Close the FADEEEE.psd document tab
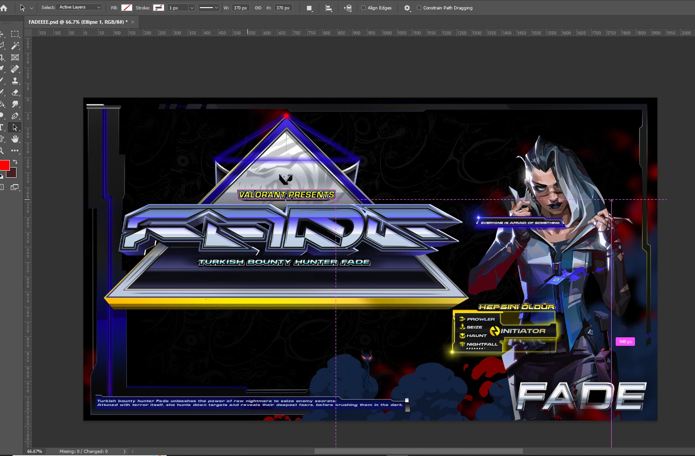 (x=133, y=22)
